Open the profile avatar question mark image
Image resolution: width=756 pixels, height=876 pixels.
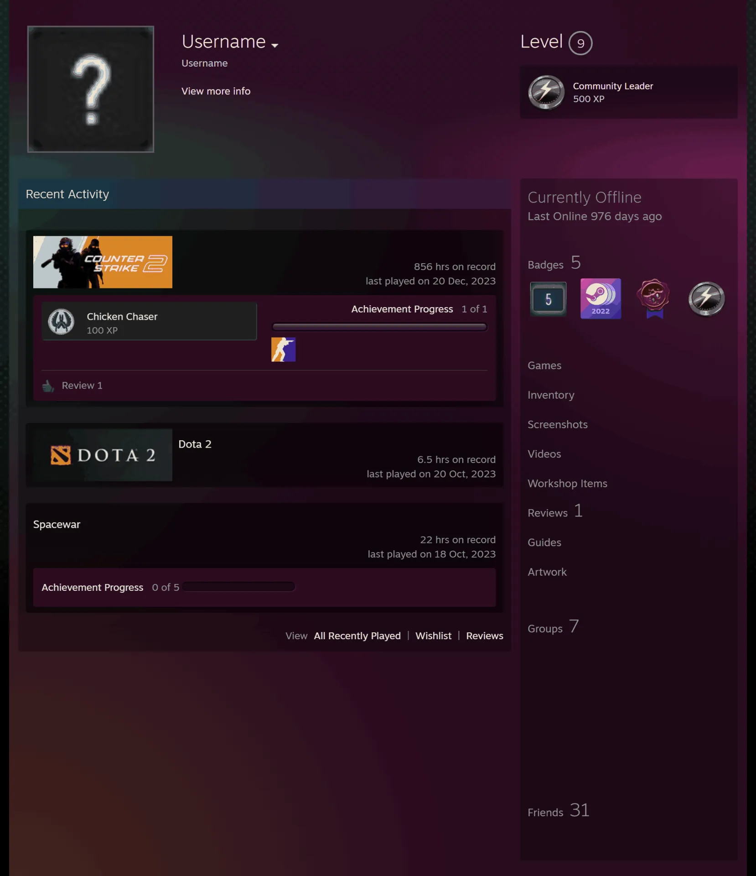91,89
